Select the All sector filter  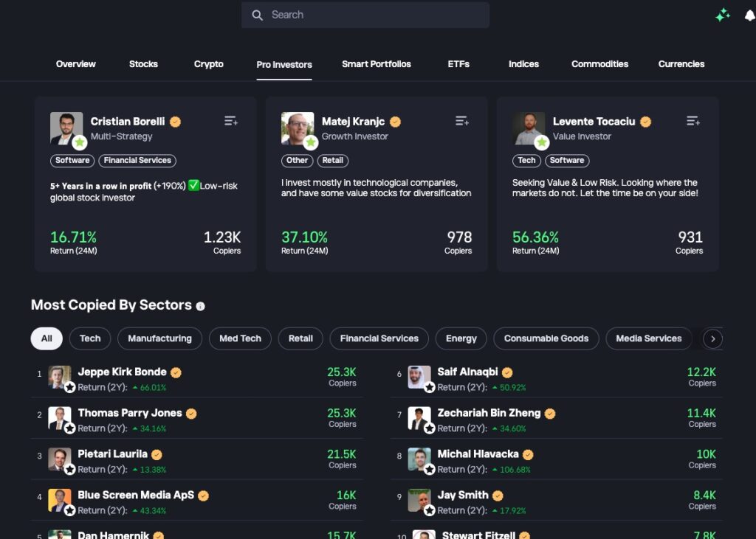click(47, 338)
